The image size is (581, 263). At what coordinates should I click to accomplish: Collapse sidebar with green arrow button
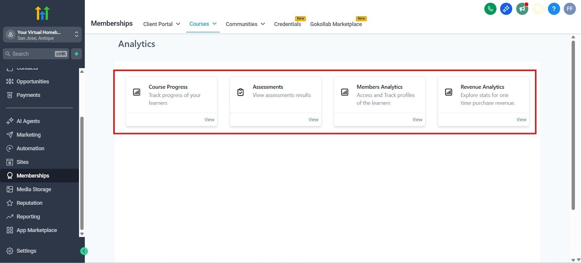pos(84,251)
